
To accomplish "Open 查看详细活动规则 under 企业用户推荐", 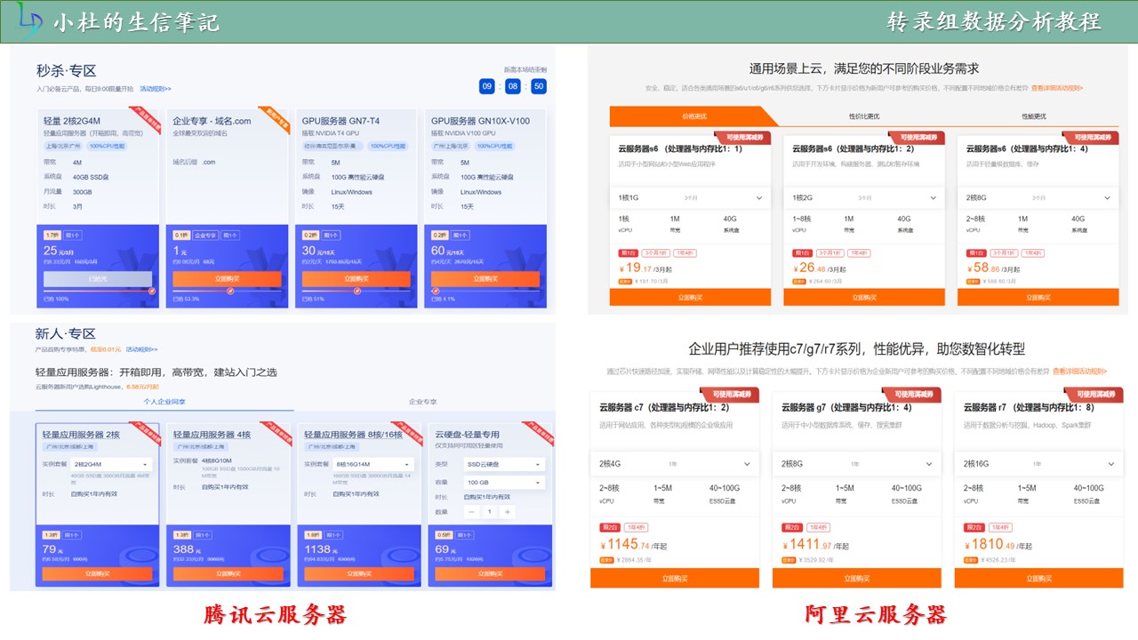I will coord(1080,371).
